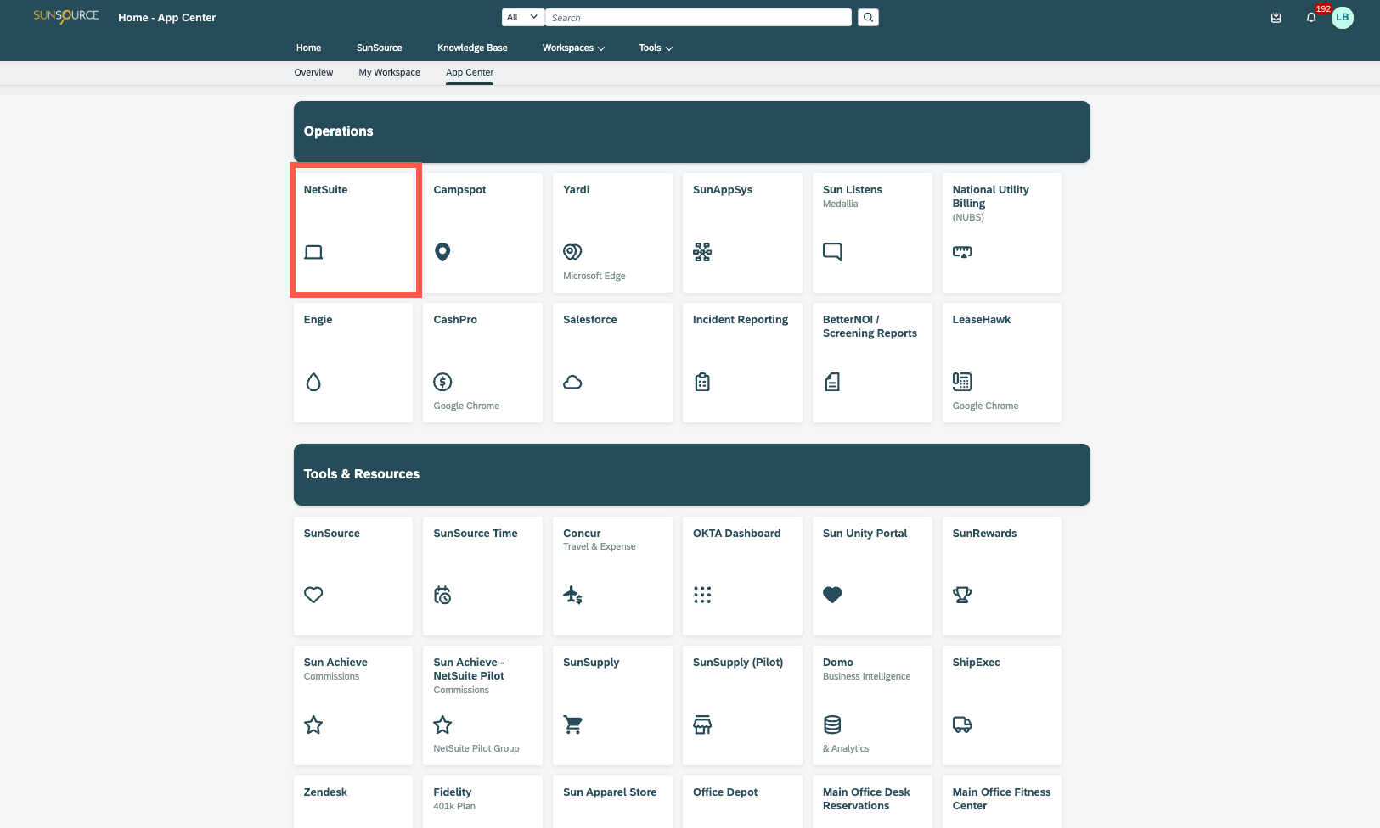Click the Concur airplane dollar icon
This screenshot has height=828, width=1380.
(572, 595)
